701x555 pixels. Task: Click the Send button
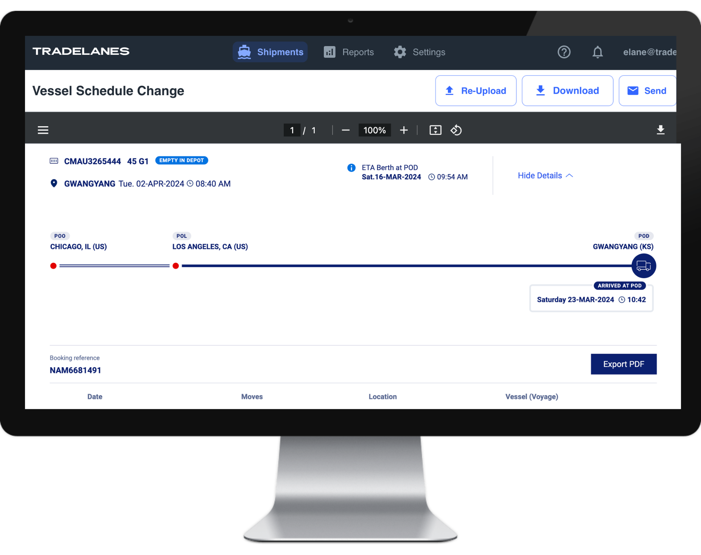click(647, 91)
